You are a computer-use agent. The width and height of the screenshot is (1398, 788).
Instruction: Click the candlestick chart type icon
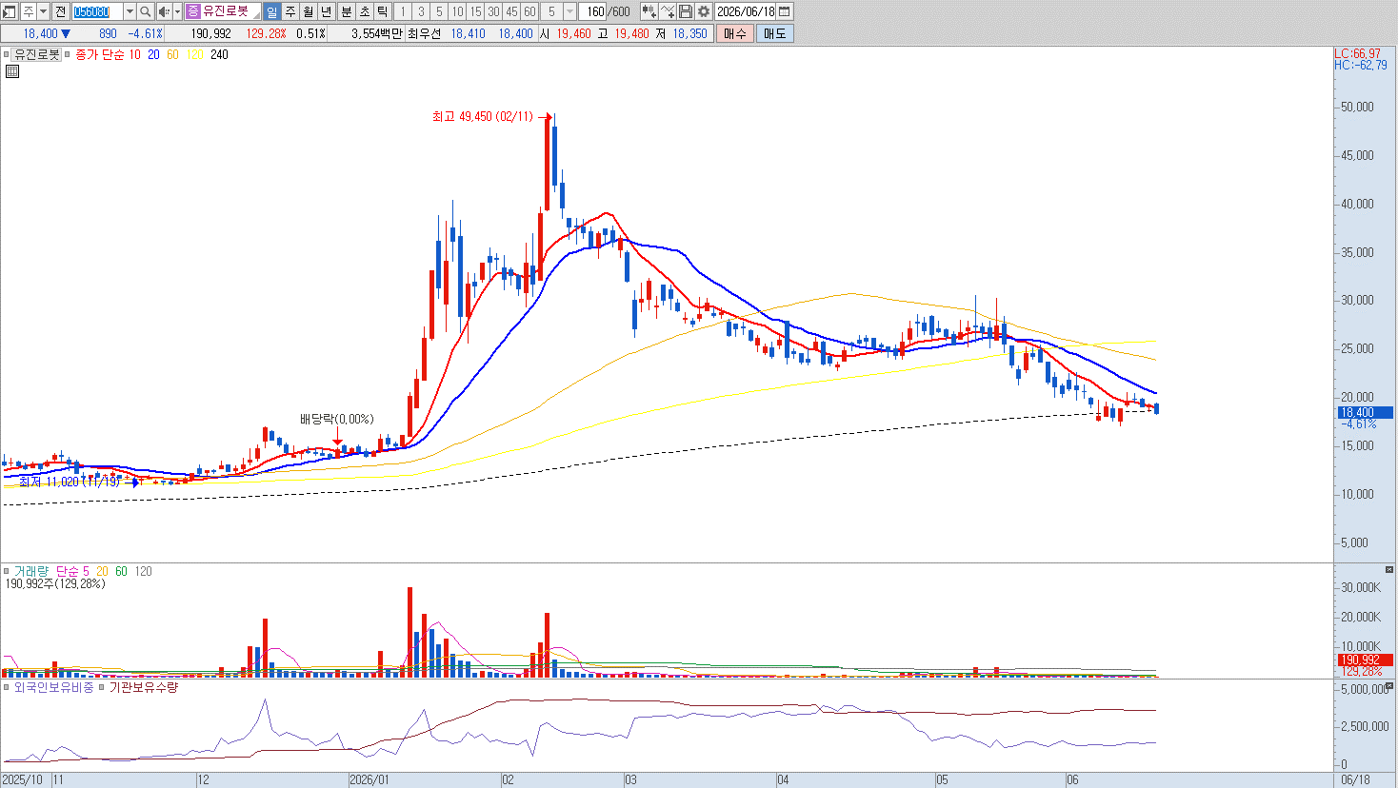click(x=649, y=11)
